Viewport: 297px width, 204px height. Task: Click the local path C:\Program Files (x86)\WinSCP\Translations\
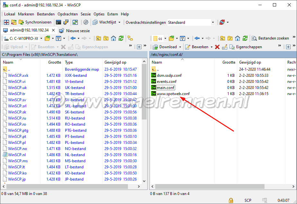(x=40, y=55)
